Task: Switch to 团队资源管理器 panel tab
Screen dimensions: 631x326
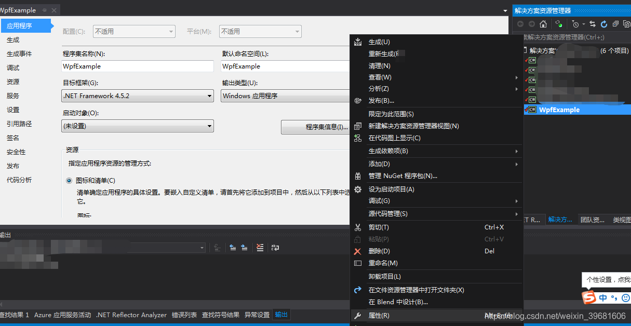Action: (592, 220)
